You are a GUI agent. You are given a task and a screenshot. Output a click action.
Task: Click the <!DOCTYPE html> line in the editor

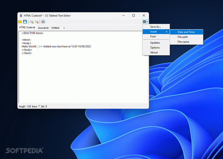pos(32,33)
